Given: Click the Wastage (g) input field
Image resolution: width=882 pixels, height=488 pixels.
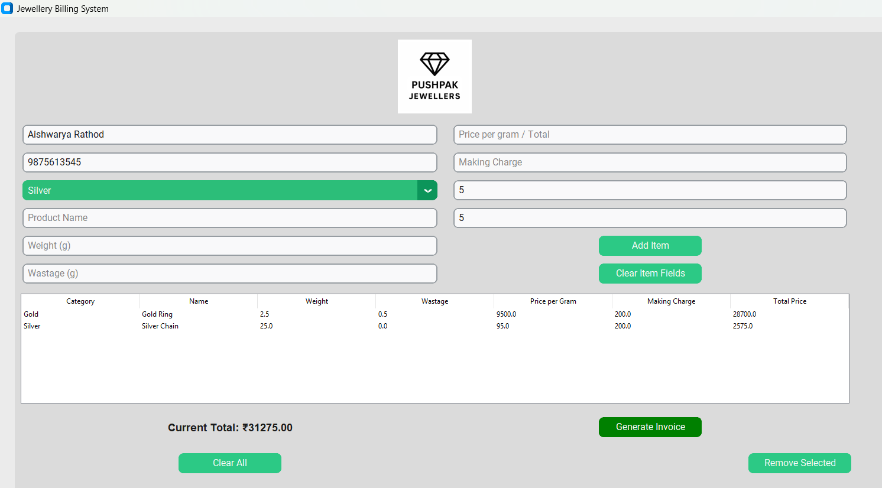Looking at the screenshot, I should pyautogui.click(x=229, y=273).
